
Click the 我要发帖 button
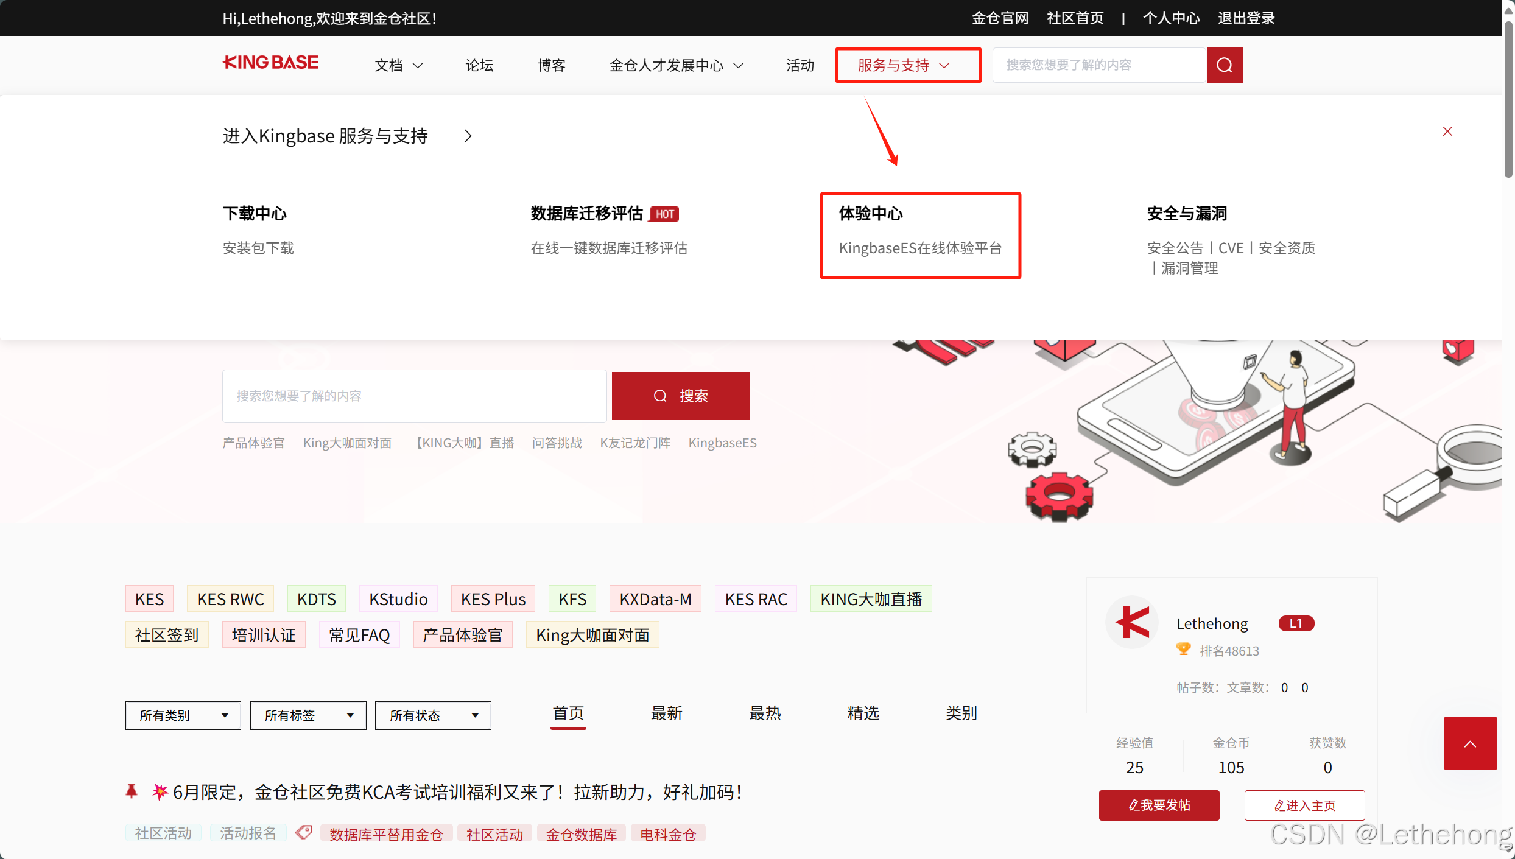[1159, 805]
